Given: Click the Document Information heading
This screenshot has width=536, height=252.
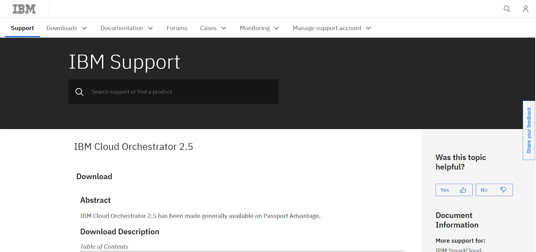Looking at the screenshot, I should pos(457,220).
